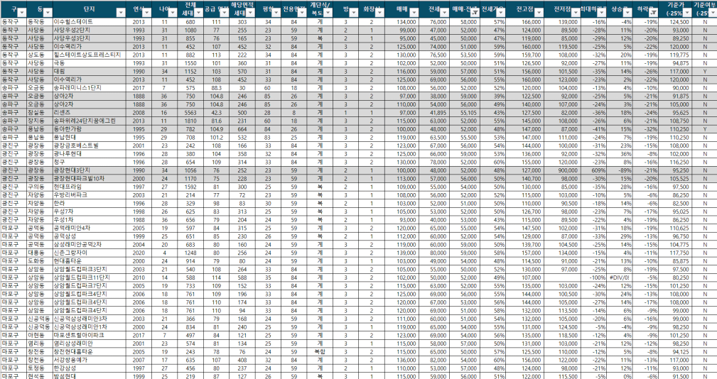Open the 계단식/복도 column filter dropdown

click(x=328, y=13)
